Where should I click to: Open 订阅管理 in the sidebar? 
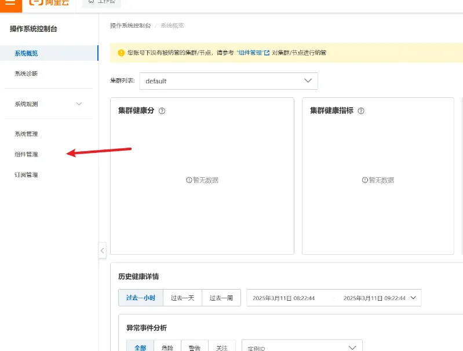(x=26, y=175)
